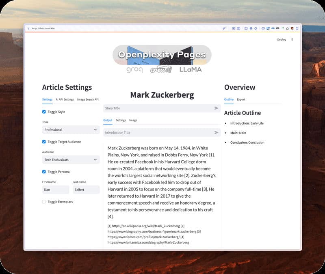Open the three-dot menu beside Deploy
325x274 pixels.
point(292,40)
